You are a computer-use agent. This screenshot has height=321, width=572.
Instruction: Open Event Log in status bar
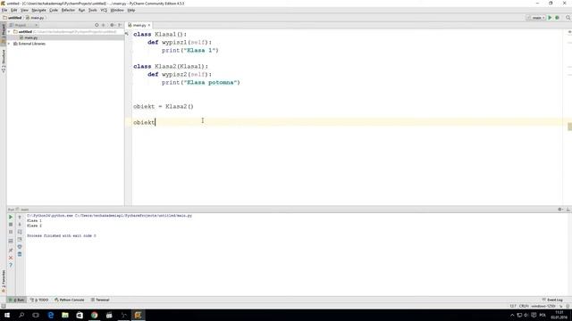click(552, 300)
